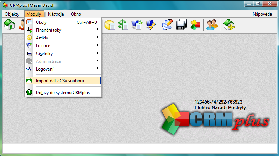The height and width of the screenshot is (156, 279).
Task: Click the green house home toolbar icon
Action: point(9,25)
